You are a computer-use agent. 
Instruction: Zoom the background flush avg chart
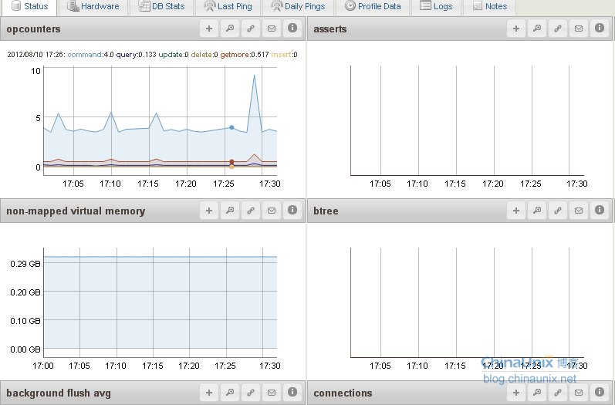pyautogui.click(x=230, y=393)
